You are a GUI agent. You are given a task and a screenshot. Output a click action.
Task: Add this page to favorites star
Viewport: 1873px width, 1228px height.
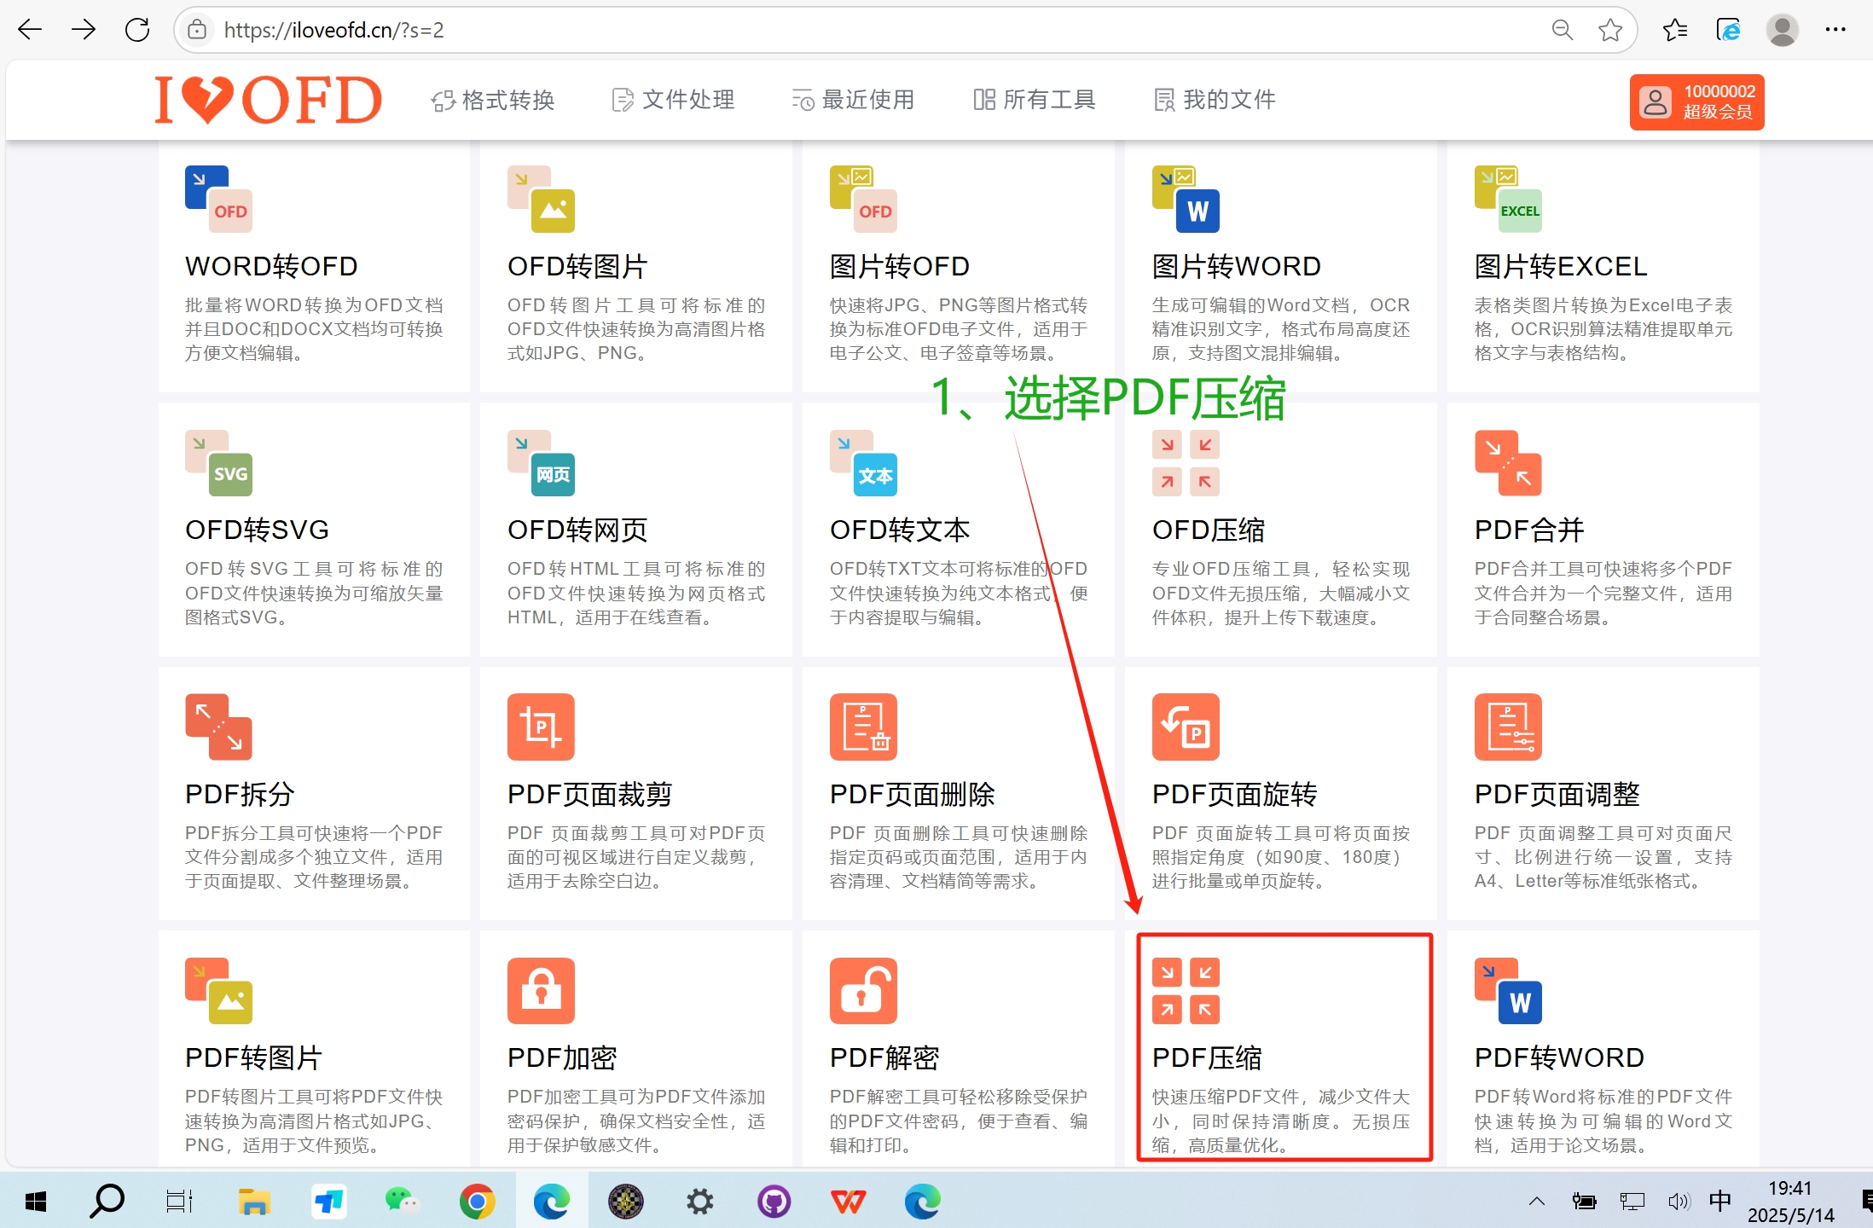pos(1609,30)
